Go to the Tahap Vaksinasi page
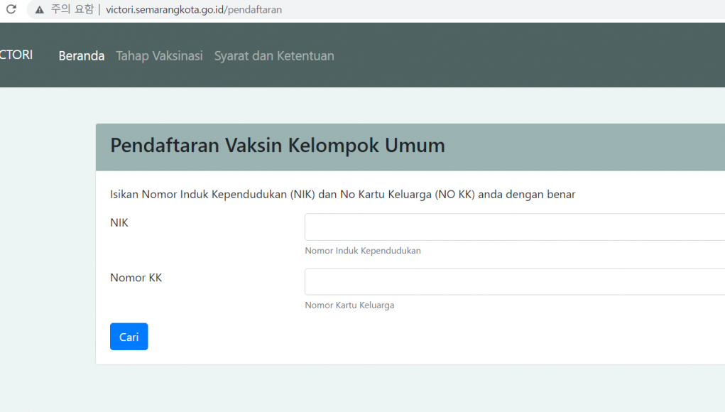 (x=159, y=55)
